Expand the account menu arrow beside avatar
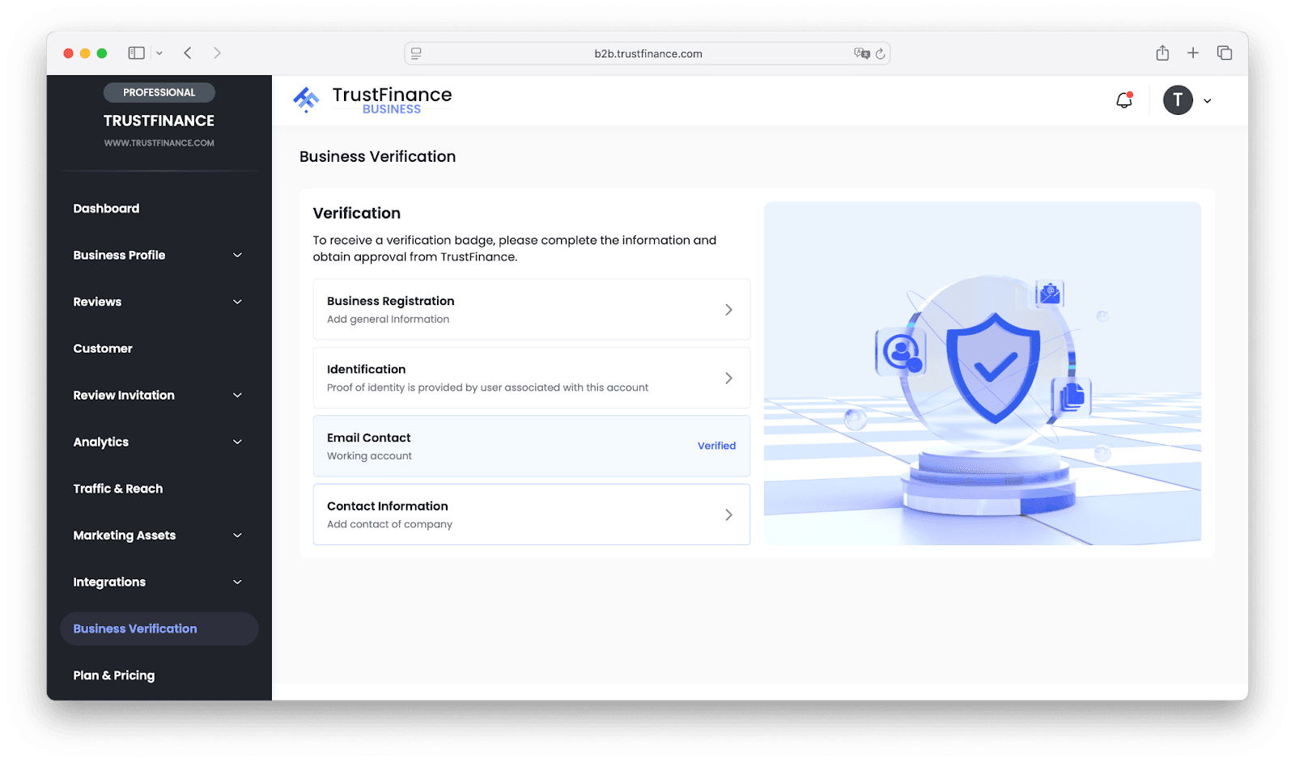This screenshot has width=1295, height=762. pos(1207,101)
